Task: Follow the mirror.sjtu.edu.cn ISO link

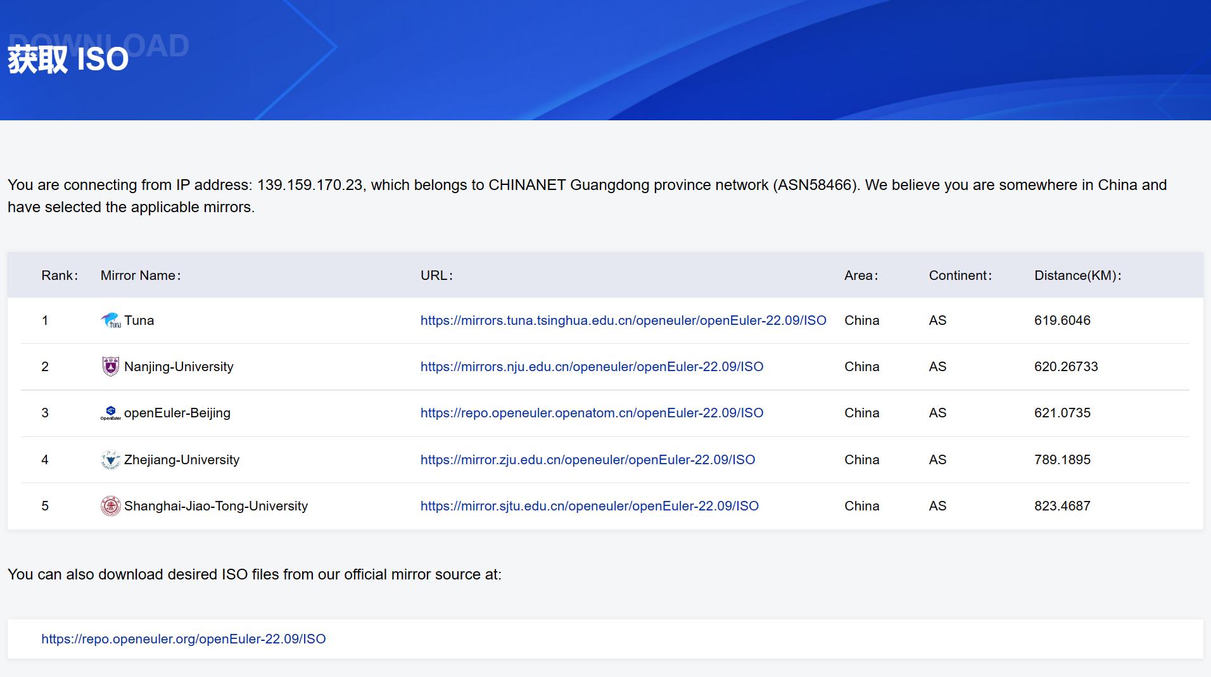Action: pos(589,506)
